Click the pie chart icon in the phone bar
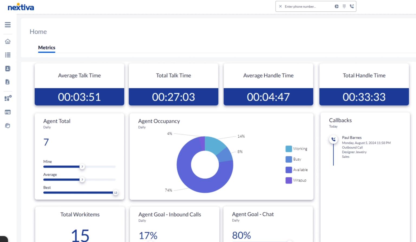Screen dimensions: 416x242 (336, 6)
